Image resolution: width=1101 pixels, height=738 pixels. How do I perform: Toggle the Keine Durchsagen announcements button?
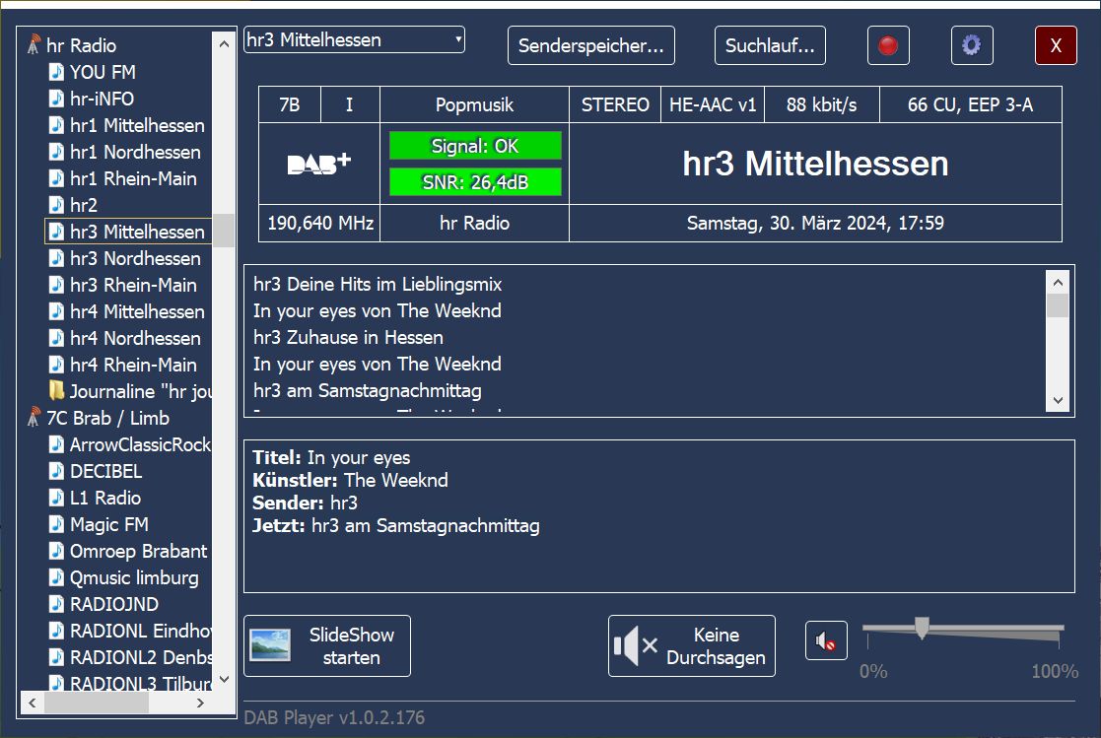(692, 646)
